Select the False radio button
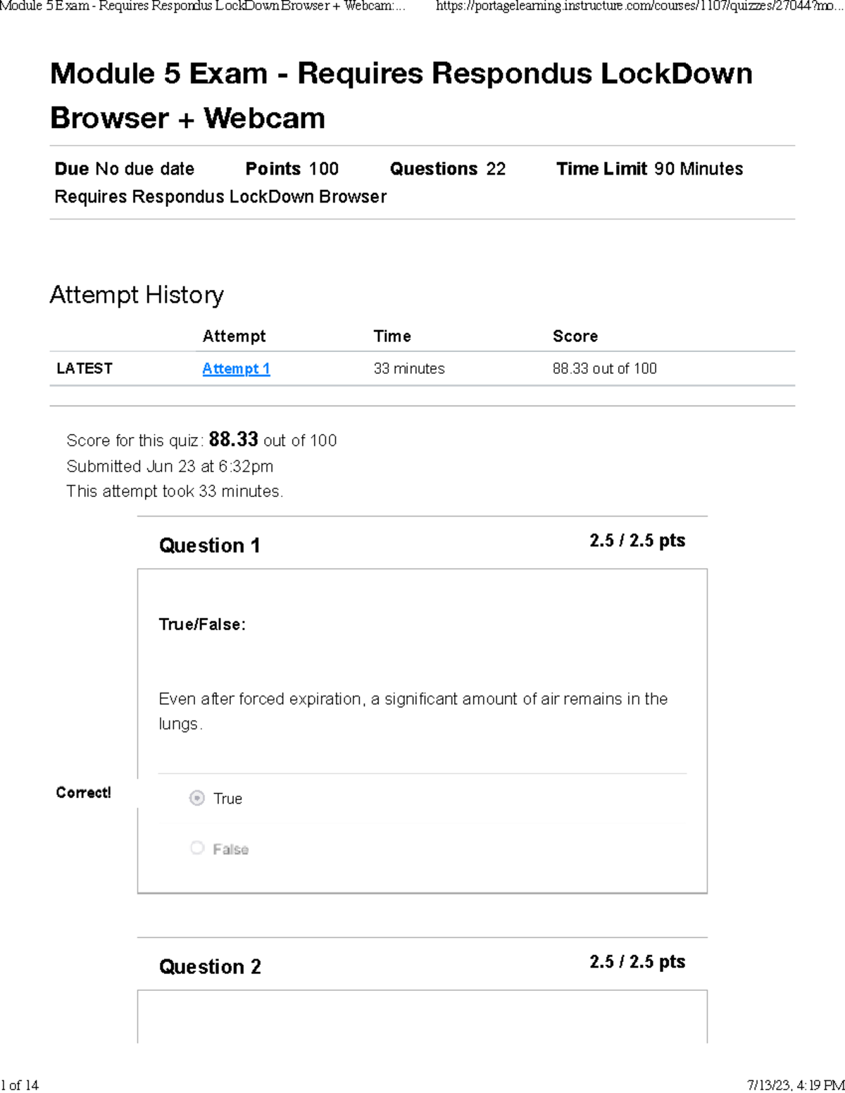 pyautogui.click(x=197, y=848)
